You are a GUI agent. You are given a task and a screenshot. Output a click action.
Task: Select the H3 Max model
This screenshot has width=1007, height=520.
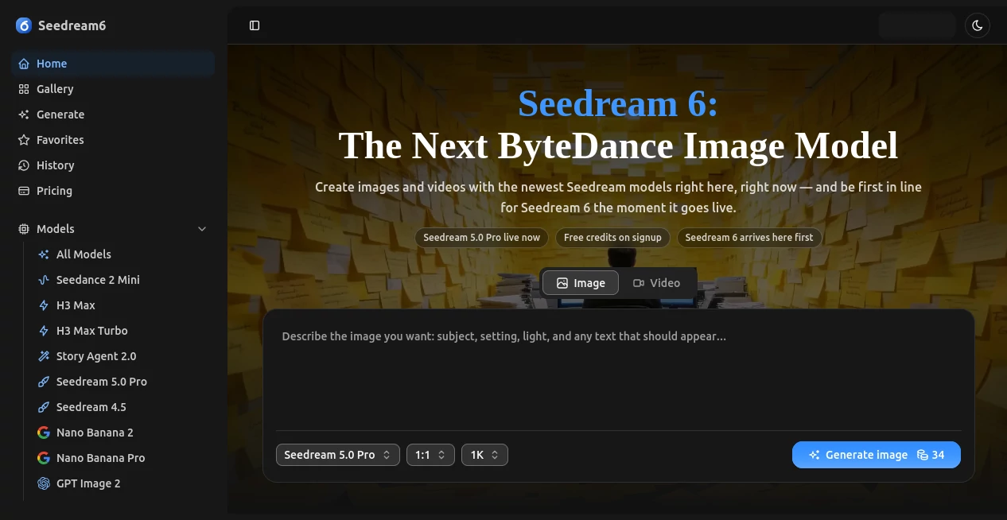pos(123,305)
